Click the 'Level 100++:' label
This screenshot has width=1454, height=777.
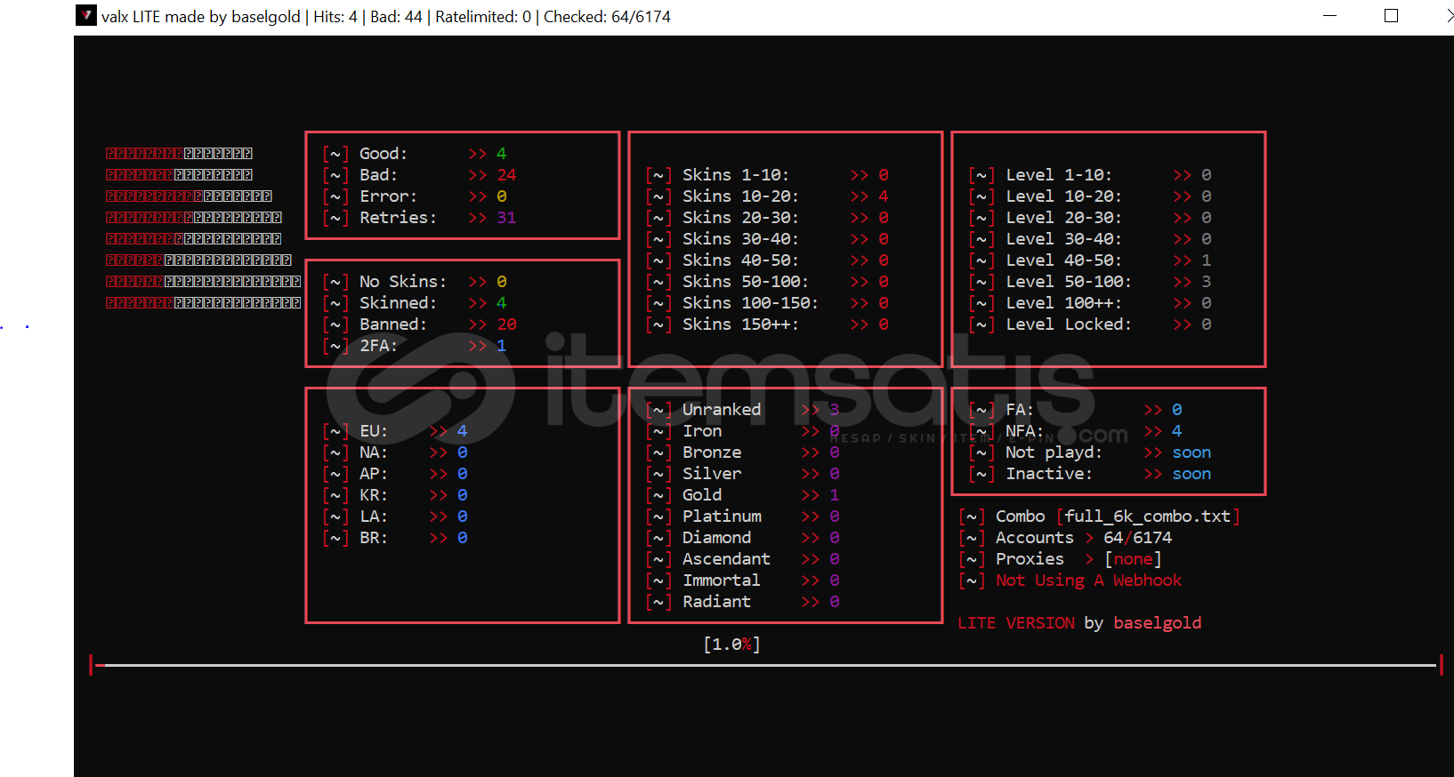coord(1063,303)
